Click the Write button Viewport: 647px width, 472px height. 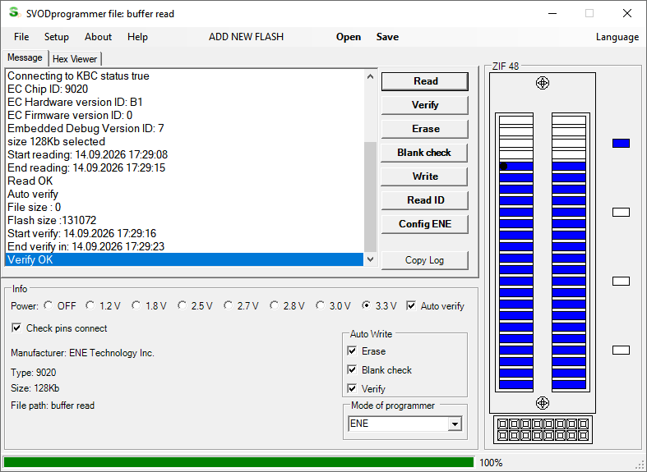click(x=425, y=176)
